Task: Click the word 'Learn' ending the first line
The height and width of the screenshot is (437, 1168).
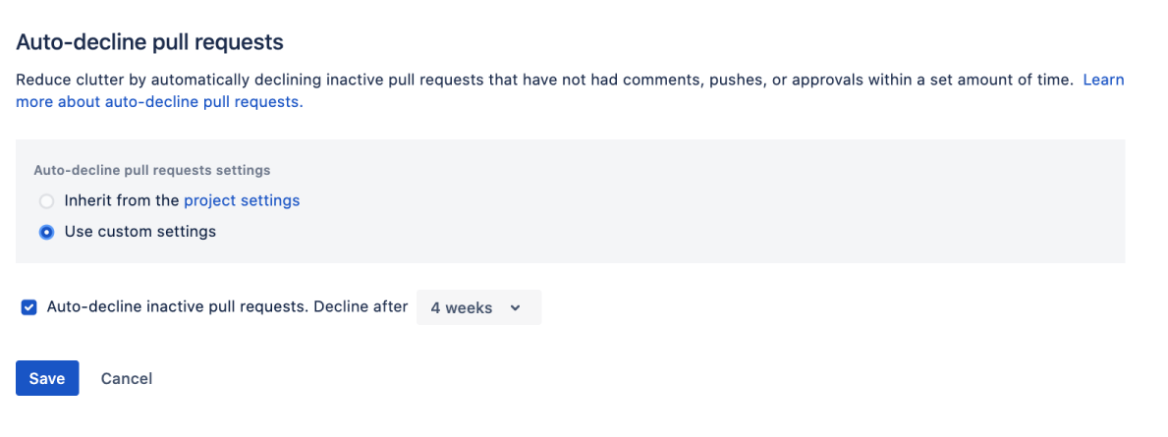Action: point(1103,80)
